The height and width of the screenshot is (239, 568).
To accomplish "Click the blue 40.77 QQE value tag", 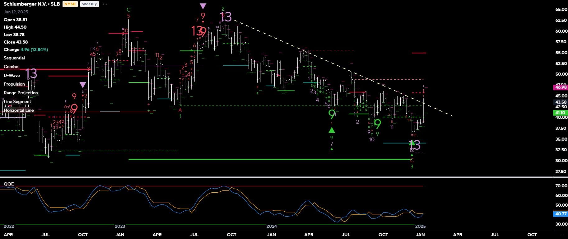I will (561, 214).
